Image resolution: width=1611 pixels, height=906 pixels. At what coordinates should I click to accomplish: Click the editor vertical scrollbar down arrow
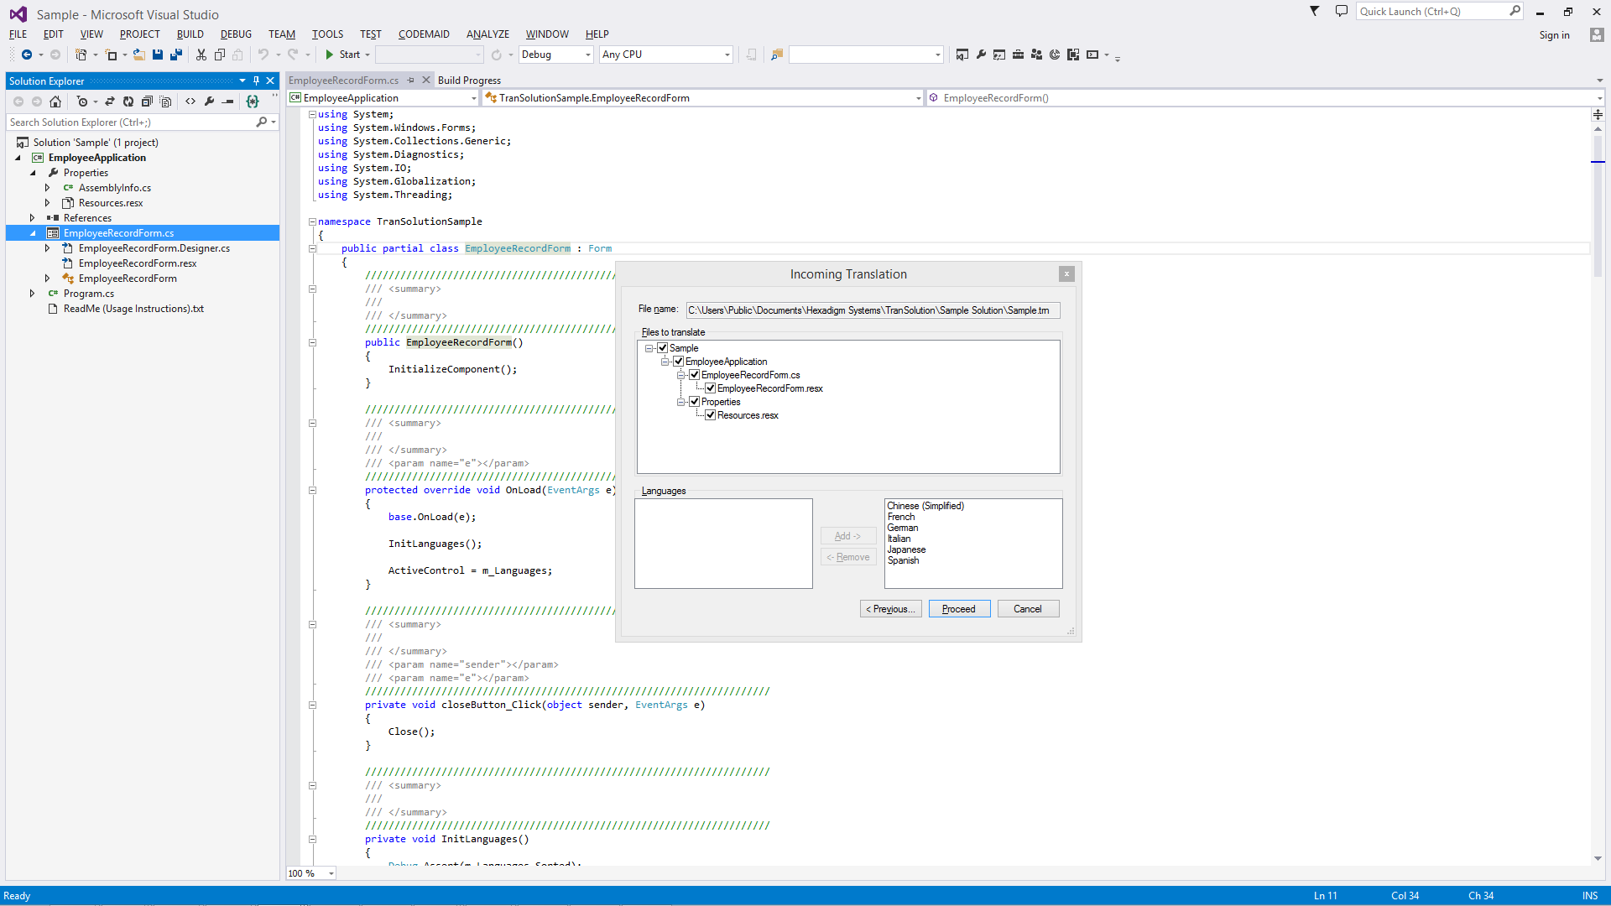1598,858
